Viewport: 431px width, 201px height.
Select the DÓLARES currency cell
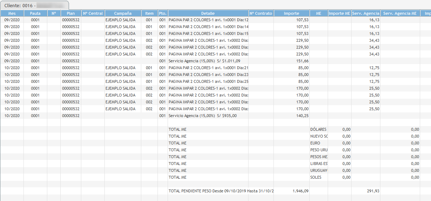(318, 130)
